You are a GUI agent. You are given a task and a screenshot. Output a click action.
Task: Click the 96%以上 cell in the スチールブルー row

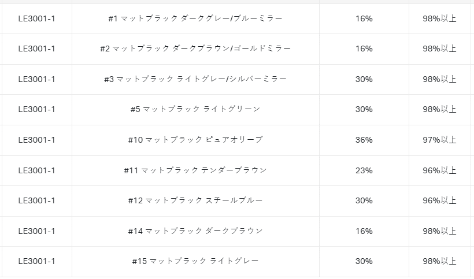click(x=439, y=201)
